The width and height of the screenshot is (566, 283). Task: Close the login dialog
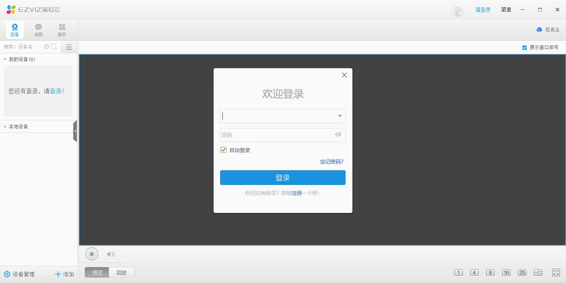(344, 75)
